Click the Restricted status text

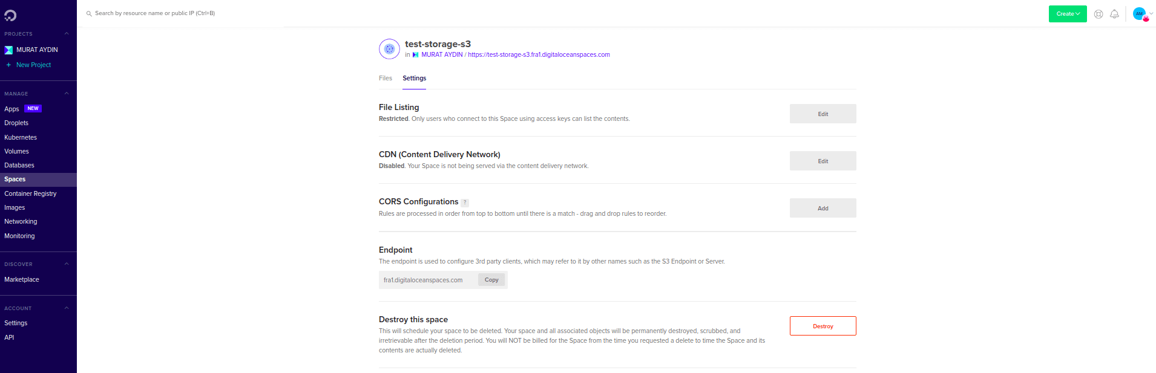[x=393, y=119]
